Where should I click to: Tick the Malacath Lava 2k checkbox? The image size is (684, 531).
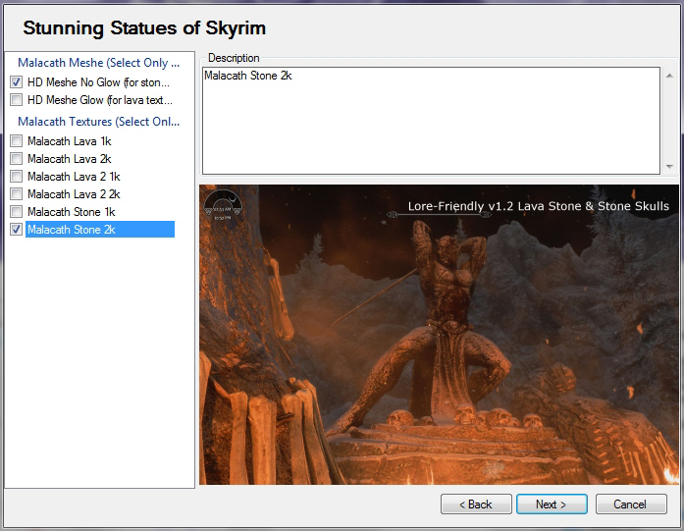[16, 159]
